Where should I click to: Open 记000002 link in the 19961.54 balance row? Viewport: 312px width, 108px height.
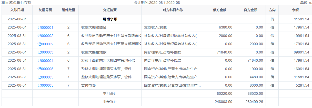click(x=45, y=36)
